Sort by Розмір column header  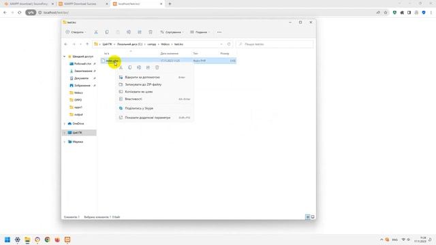[225, 53]
